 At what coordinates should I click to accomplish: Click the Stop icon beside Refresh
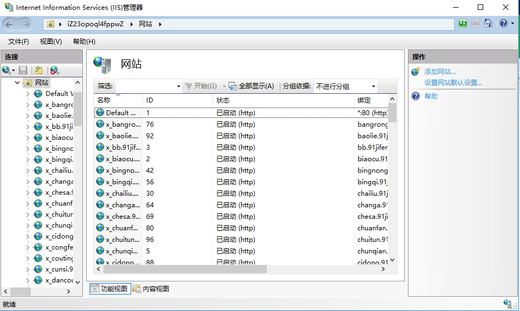(475, 23)
